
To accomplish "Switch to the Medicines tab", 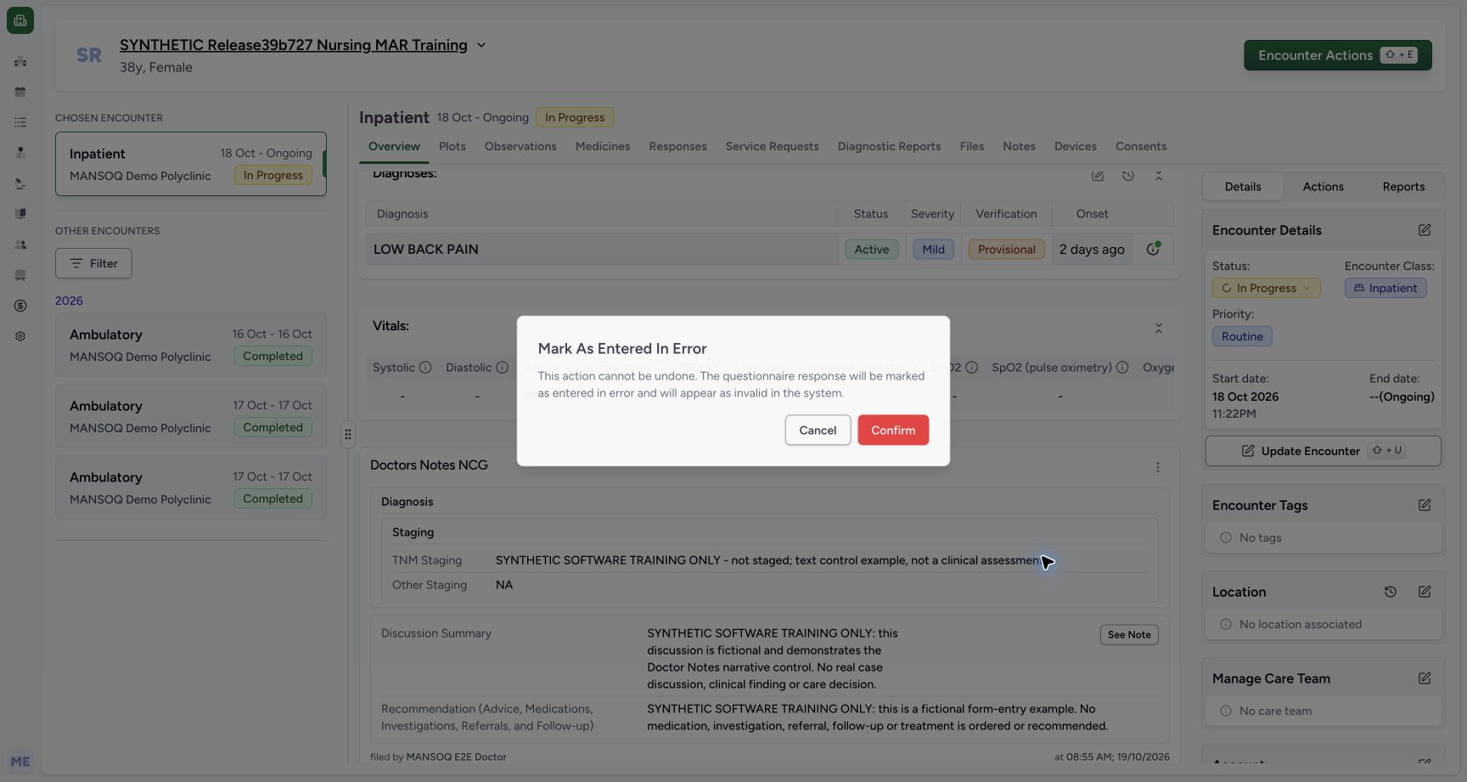I will [x=603, y=146].
